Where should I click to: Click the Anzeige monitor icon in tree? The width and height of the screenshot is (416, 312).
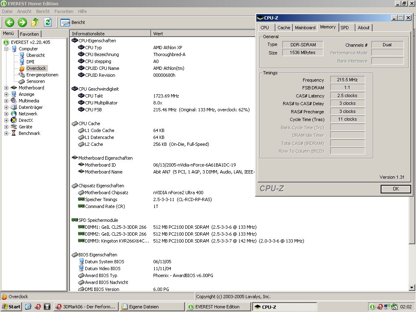click(x=14, y=94)
